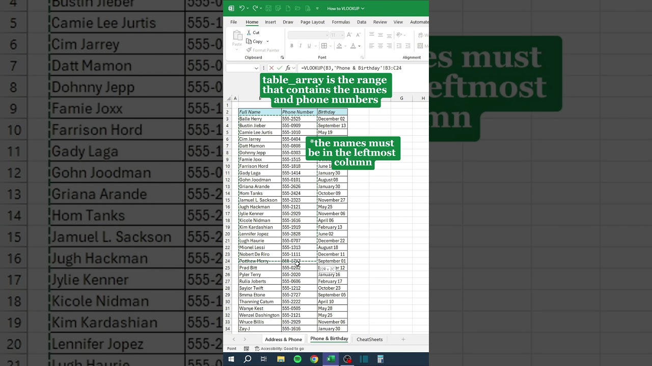
Task: Open the font size dropdown
Action: (342, 35)
